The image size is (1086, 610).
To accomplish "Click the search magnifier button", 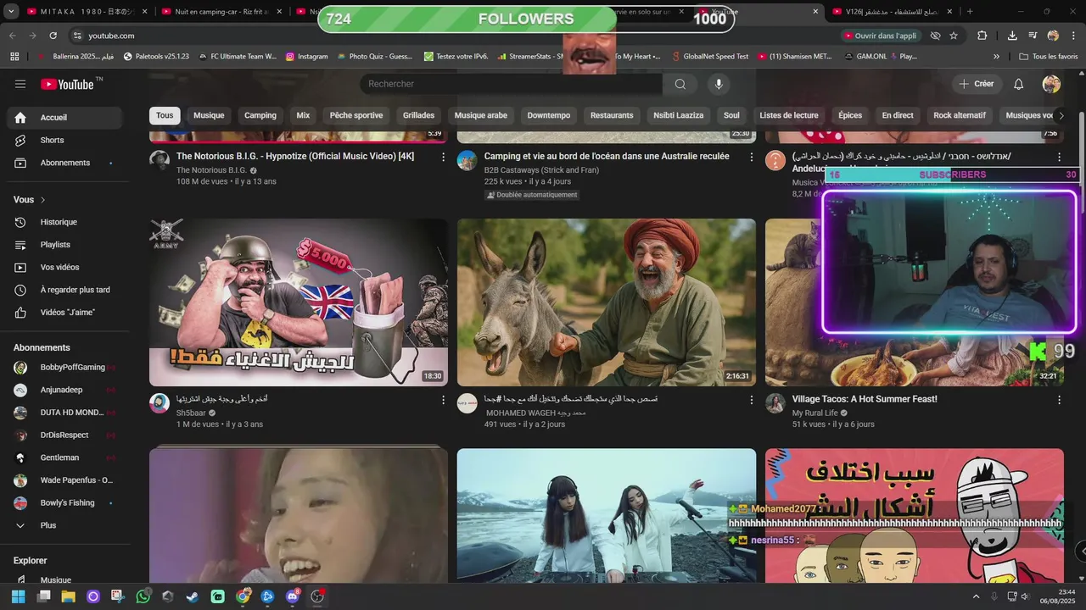I will pyautogui.click(x=680, y=84).
